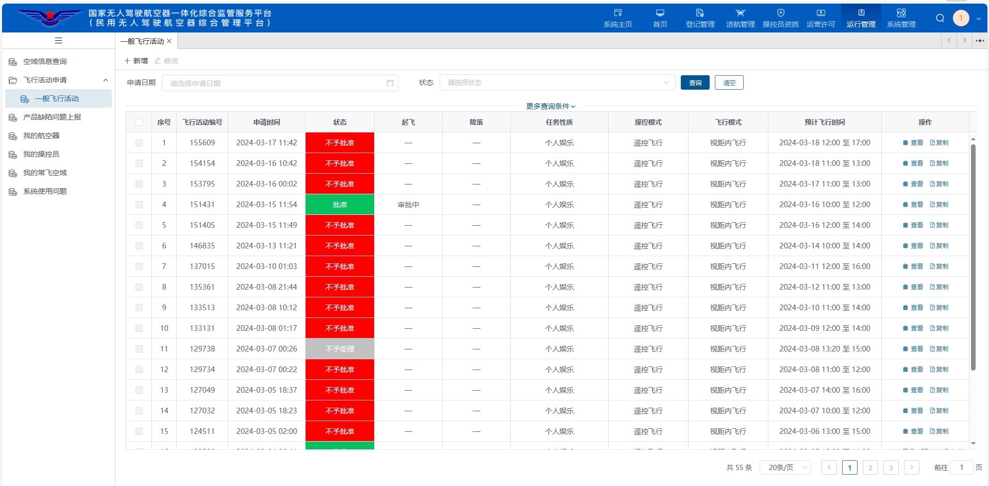View details of record 155609
Screen dimensions: 989x486
(x=913, y=143)
